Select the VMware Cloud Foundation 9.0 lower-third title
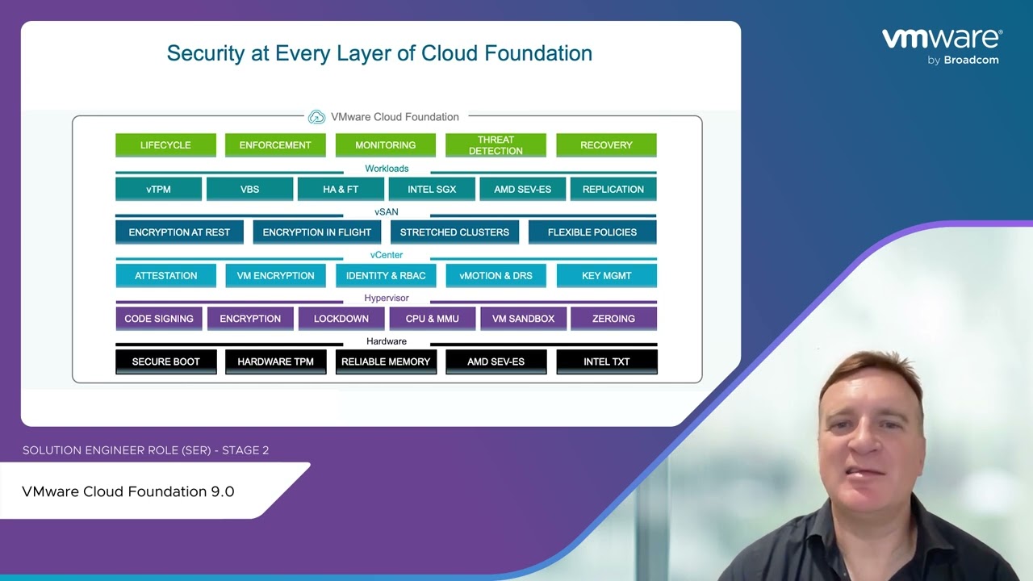This screenshot has height=581, width=1033. click(x=128, y=491)
